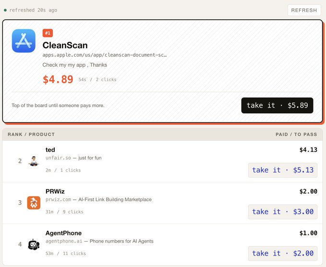The height and width of the screenshot is (267, 326).
Task: Click the "53m / 11 clicks" stat
Action: pyautogui.click(x=66, y=253)
